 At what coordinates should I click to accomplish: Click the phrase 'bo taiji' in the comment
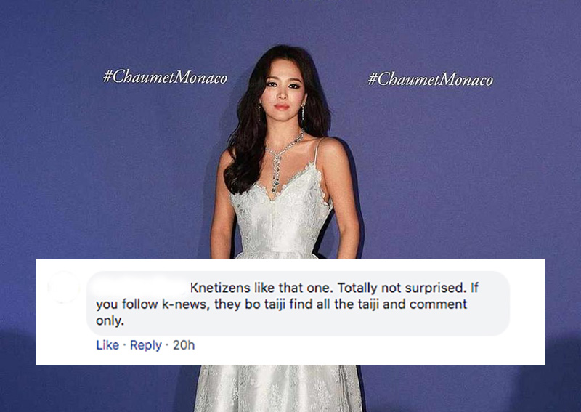coord(265,304)
